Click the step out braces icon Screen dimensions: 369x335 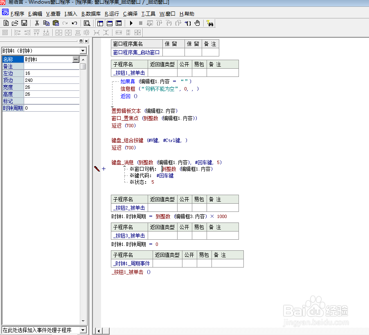pos(178,23)
